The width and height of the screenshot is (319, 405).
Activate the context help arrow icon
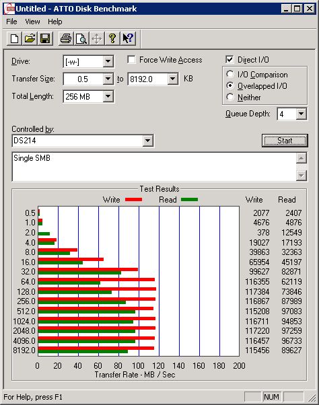(128, 39)
